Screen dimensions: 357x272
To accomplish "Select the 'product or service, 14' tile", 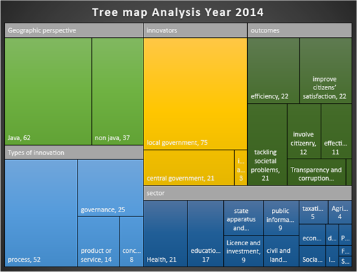I will tap(99, 242).
